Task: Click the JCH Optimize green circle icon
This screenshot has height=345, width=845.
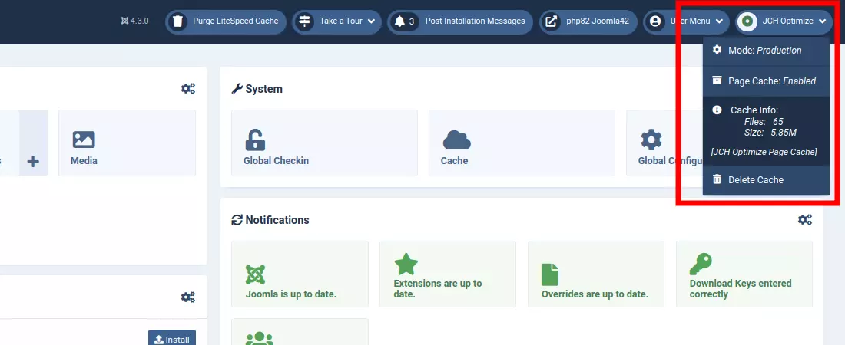Action: click(747, 21)
